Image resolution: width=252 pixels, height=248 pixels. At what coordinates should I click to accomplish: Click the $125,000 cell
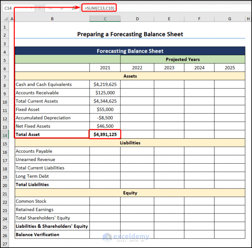coord(105,93)
